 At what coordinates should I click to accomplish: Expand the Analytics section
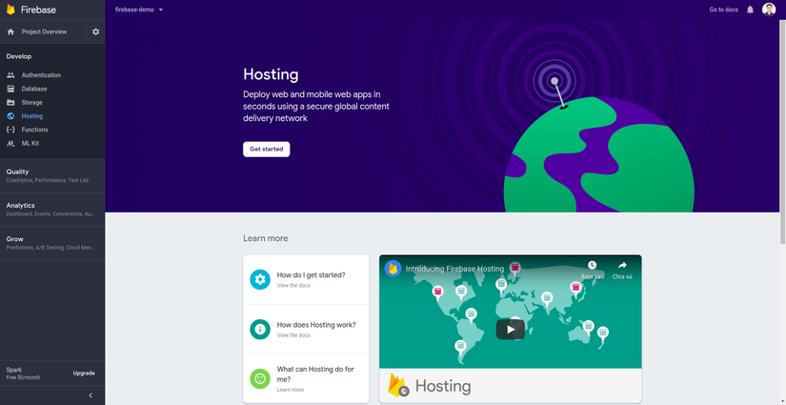click(x=52, y=210)
